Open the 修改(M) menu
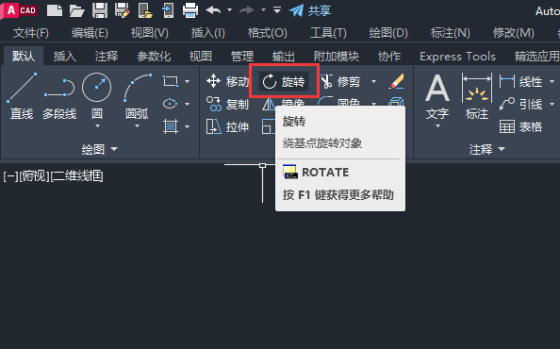The image size is (560, 349). pos(513,33)
